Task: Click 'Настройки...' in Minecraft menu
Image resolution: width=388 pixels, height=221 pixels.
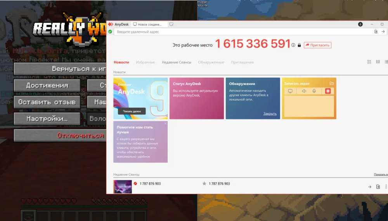Action: (x=47, y=119)
